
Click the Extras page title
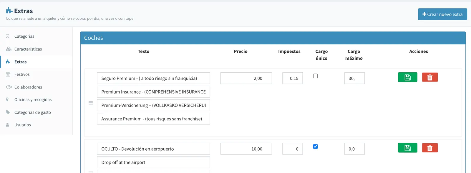tap(24, 11)
